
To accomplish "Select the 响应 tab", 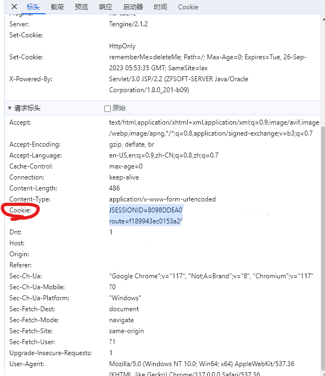I will (105, 7).
